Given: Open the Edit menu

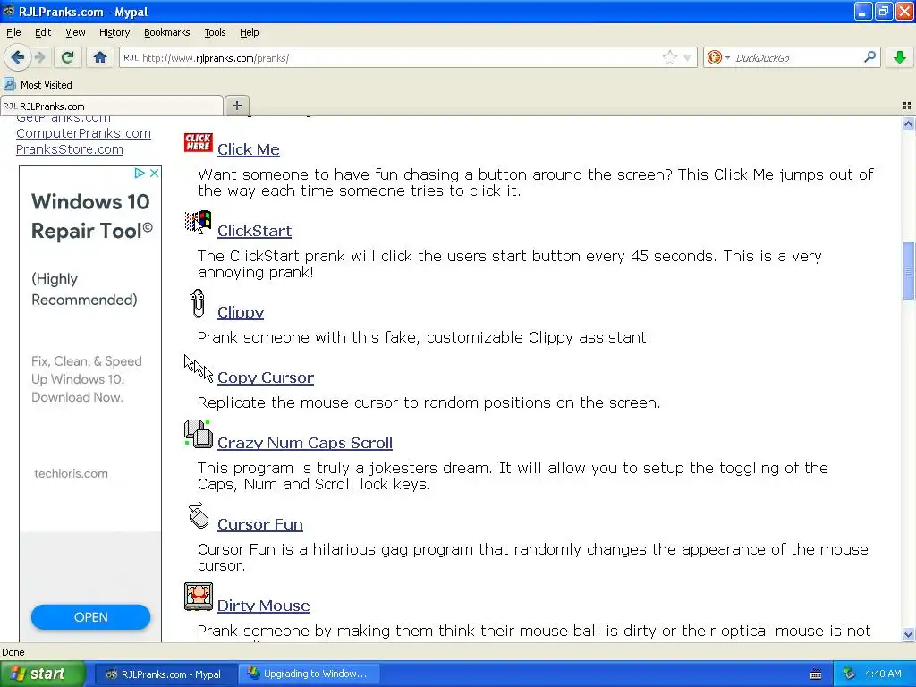Looking at the screenshot, I should 43,32.
